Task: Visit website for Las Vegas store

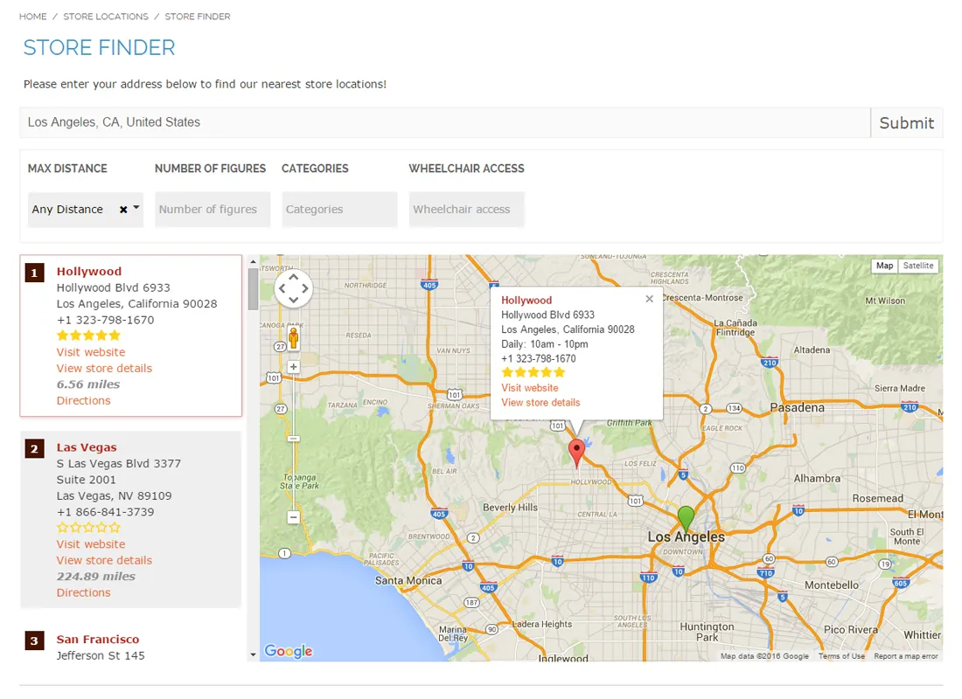Action: (91, 543)
